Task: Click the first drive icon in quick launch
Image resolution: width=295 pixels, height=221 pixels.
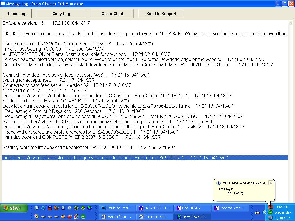Action: (x=43, y=217)
